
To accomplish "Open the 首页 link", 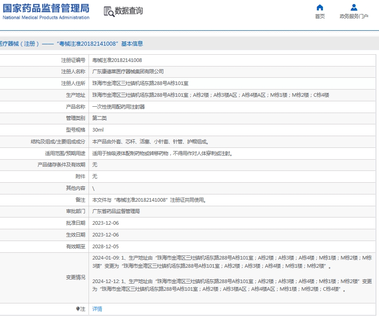I will click(x=320, y=16).
